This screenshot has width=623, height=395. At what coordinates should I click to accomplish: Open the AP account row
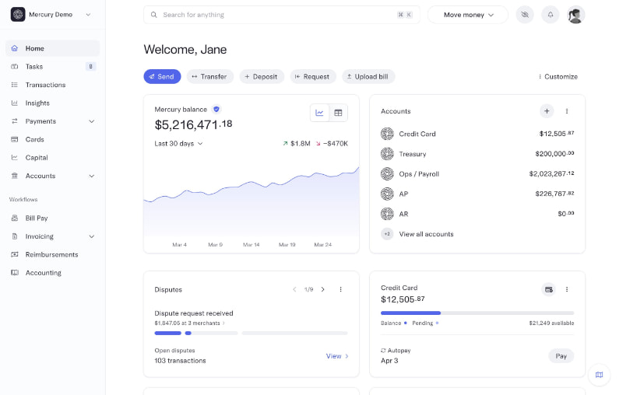[477, 194]
